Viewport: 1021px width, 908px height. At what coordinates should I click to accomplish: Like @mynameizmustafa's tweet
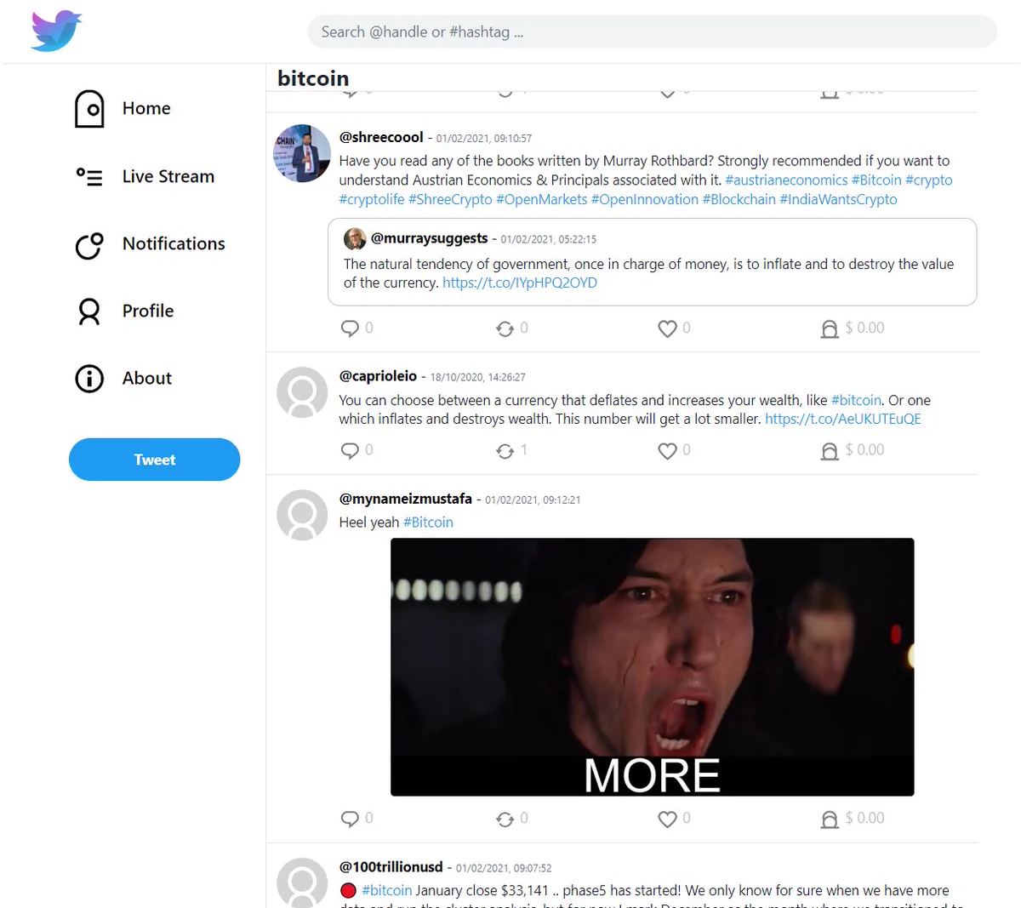point(668,819)
